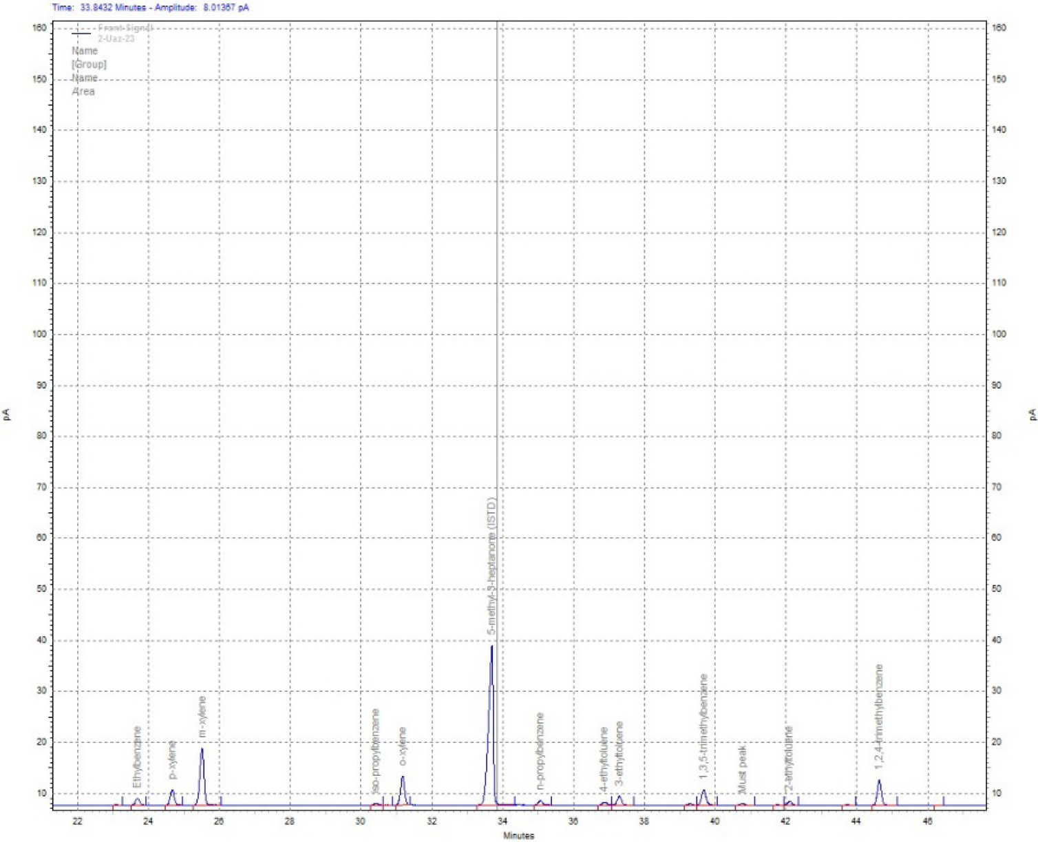Click the vertical cursor line near 34 minutes
This screenshot has width=1038, height=842.
[498, 344]
